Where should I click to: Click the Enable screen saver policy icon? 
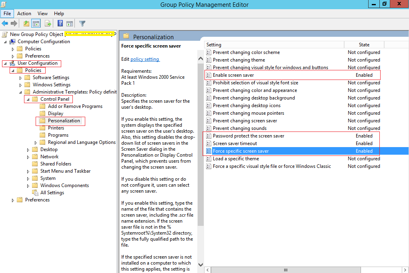click(209, 75)
